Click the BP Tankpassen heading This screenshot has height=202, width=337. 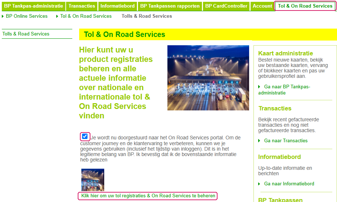[x=280, y=199]
